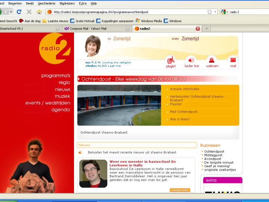This screenshot has height=202, width=269.
Task: Open the Aan de slag bookmark
Action: tap(30, 21)
